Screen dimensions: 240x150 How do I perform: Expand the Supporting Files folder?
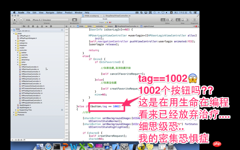point(16,110)
